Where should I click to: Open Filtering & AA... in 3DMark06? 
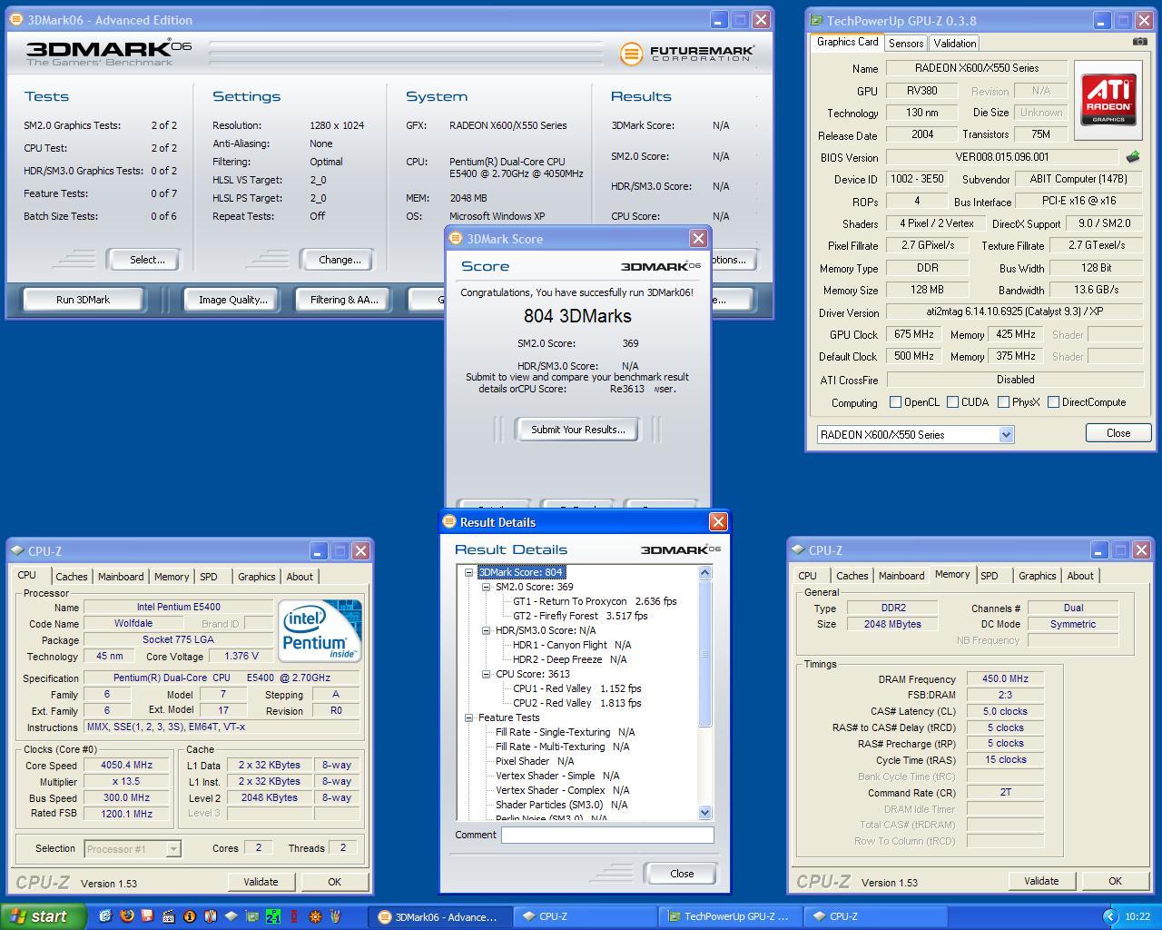[344, 300]
